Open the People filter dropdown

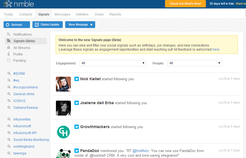[x=194, y=63]
